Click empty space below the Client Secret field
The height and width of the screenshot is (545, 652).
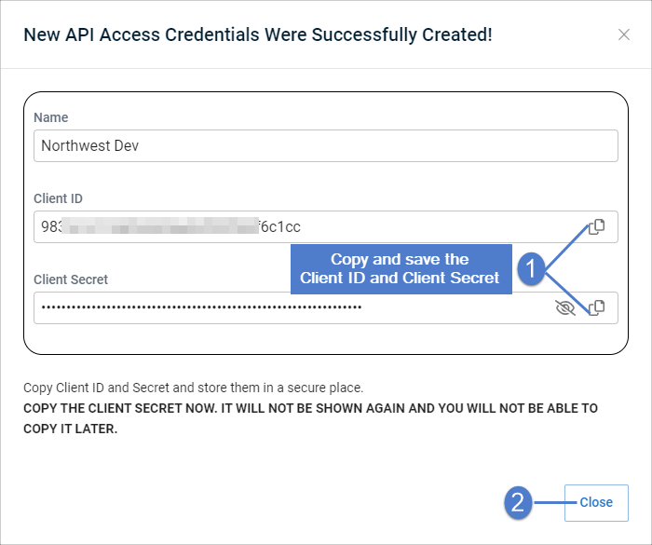326,339
